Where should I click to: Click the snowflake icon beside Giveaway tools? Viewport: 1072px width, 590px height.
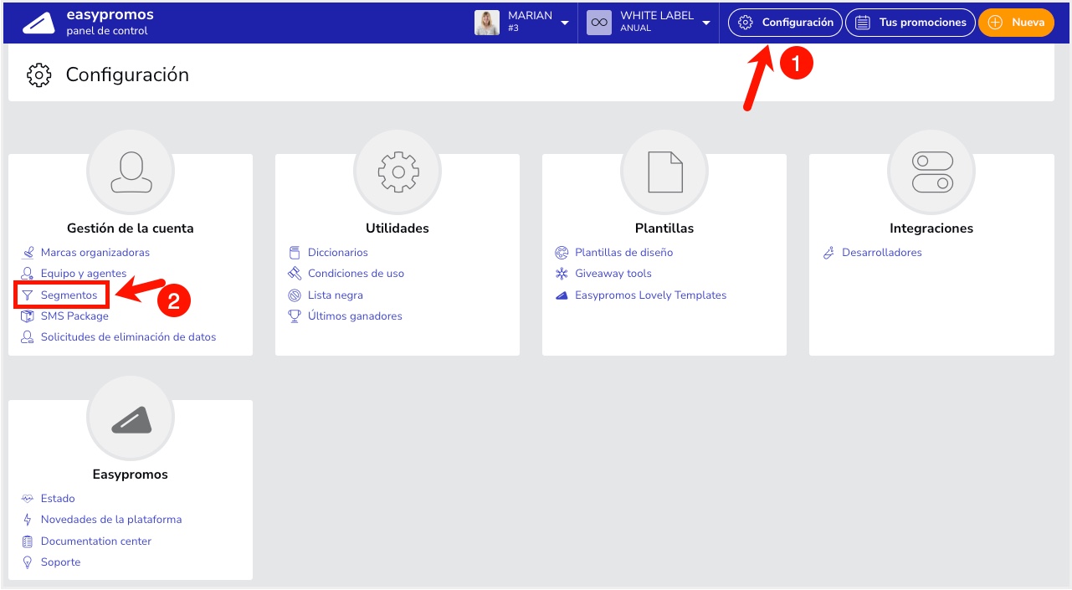[x=562, y=274]
